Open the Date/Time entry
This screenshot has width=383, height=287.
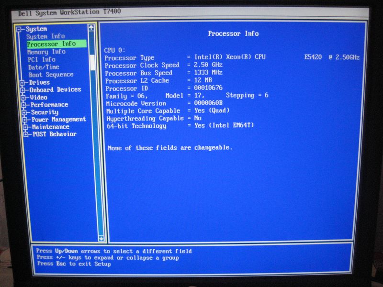click(x=44, y=67)
